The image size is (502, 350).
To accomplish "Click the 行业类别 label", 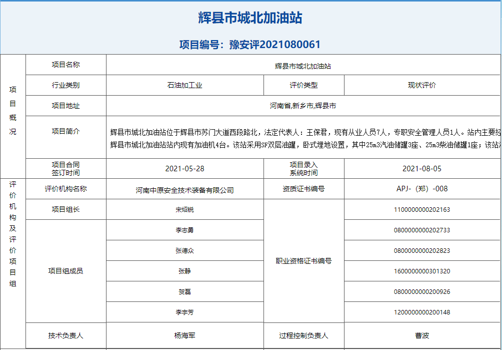I will click(65, 85).
